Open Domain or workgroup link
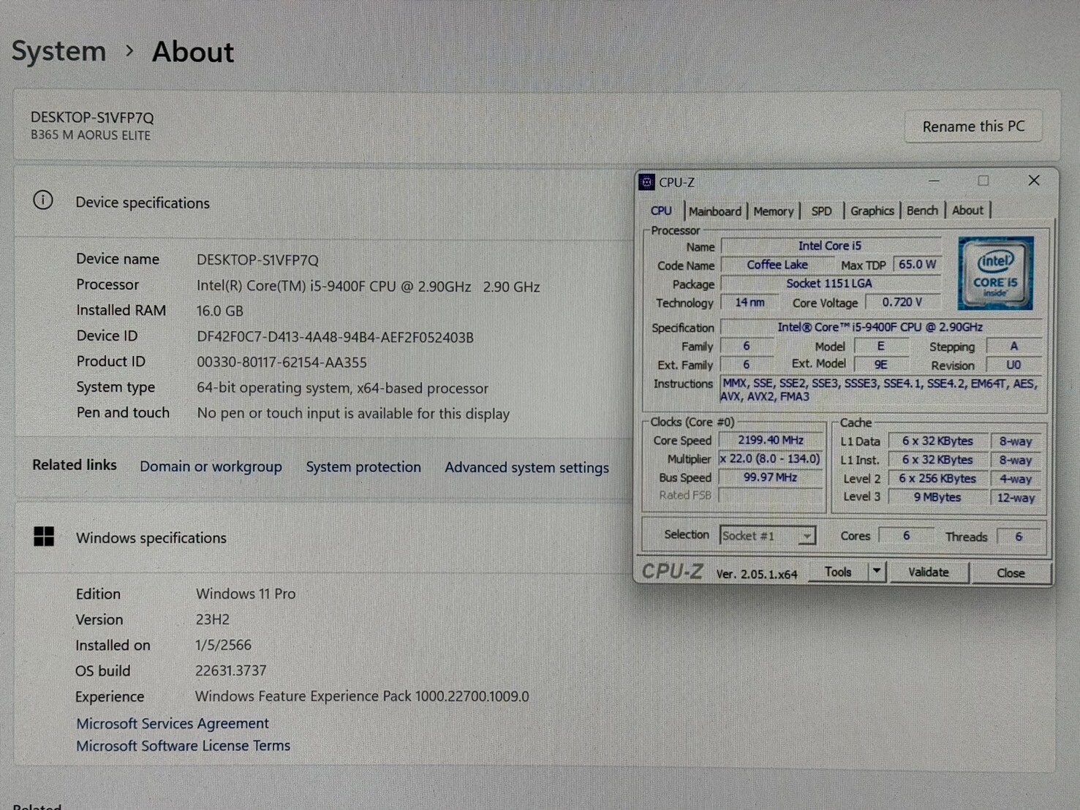 (x=211, y=466)
